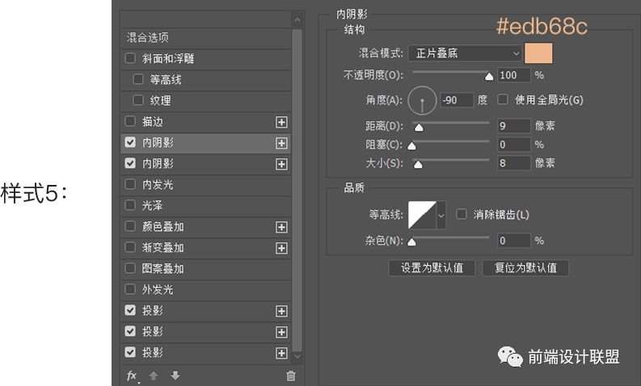
Task: Uncheck the middle 投影 checkbox
Action: tap(130, 331)
